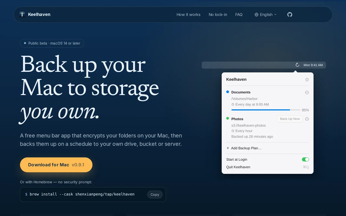Viewport: 346px width, 216px height.
Task: Toggle the Start at Login switch
Action: coord(305,159)
